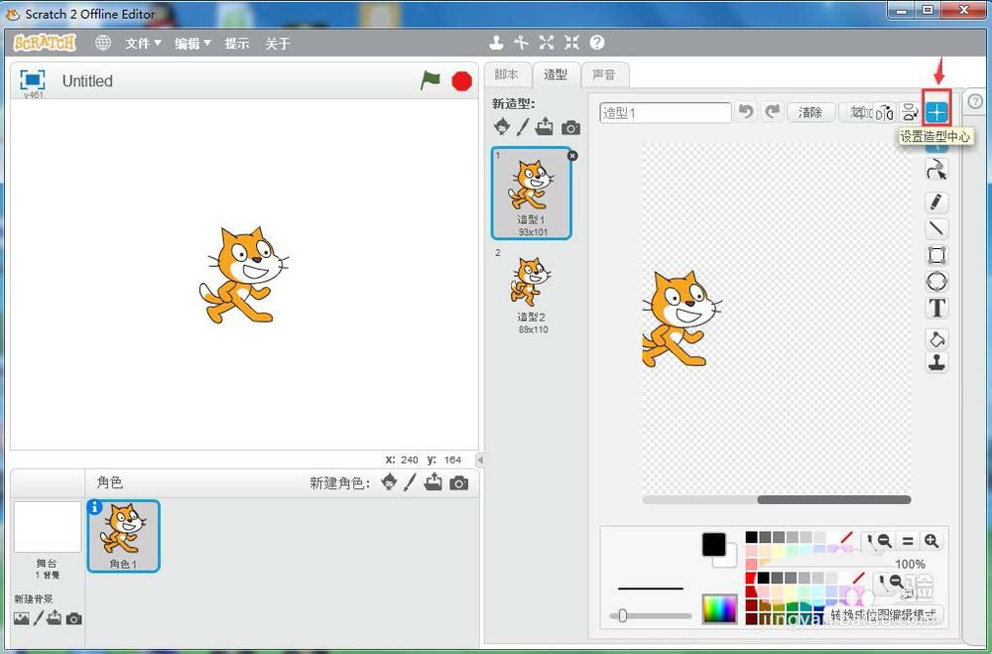Click the green flag to start

pos(430,80)
